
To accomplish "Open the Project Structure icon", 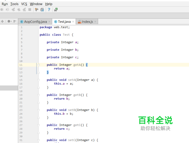I will (x=42, y=9).
